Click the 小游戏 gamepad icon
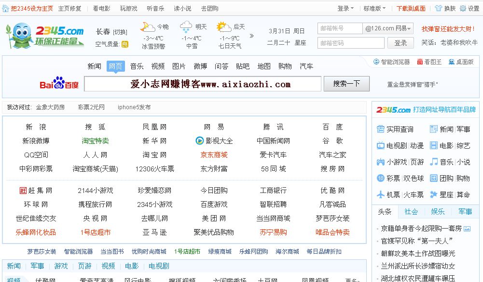Viewport: 483px width, 282px height. pos(380,162)
